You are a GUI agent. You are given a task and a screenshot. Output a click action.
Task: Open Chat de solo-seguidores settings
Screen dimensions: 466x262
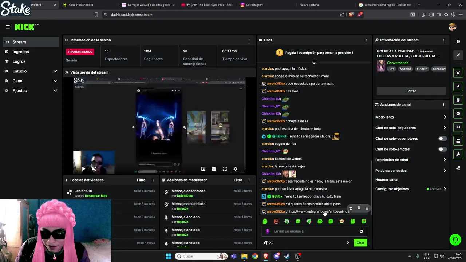[x=411, y=128]
